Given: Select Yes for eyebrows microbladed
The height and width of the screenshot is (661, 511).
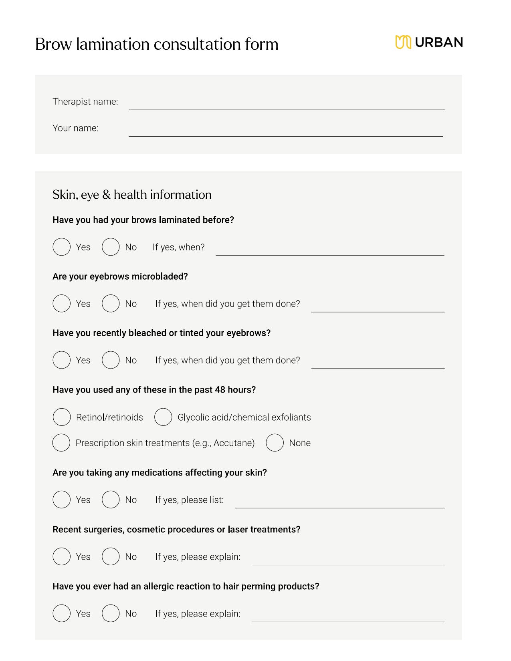Looking at the screenshot, I should (62, 303).
